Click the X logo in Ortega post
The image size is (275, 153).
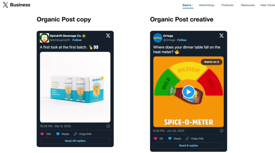[x=221, y=36]
